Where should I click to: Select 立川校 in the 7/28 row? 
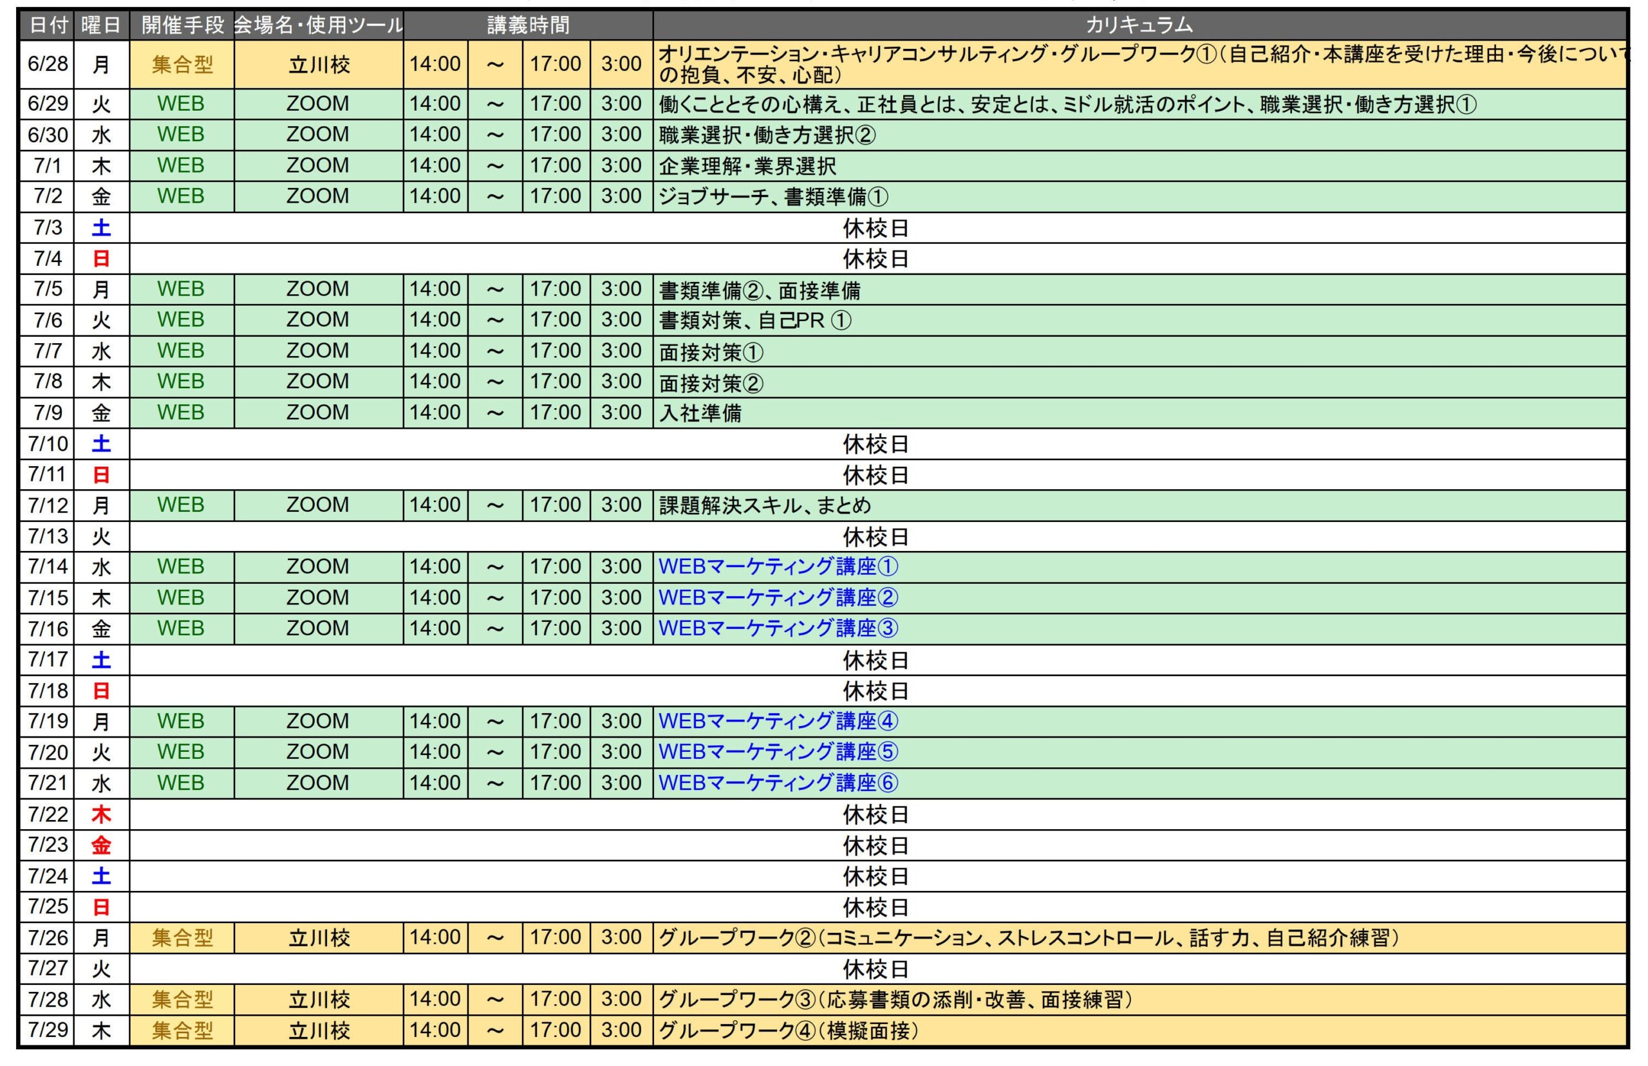[319, 1000]
